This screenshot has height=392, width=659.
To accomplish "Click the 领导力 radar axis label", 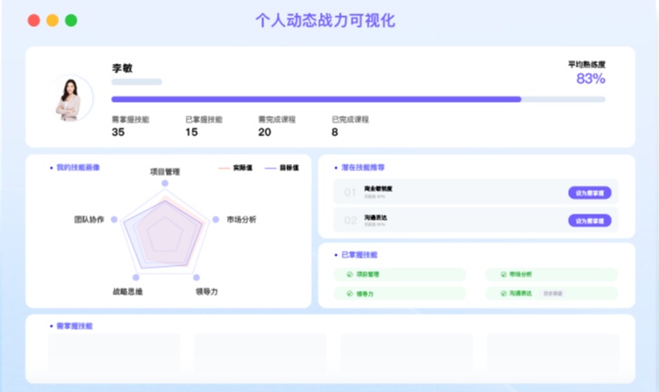I will click(206, 291).
